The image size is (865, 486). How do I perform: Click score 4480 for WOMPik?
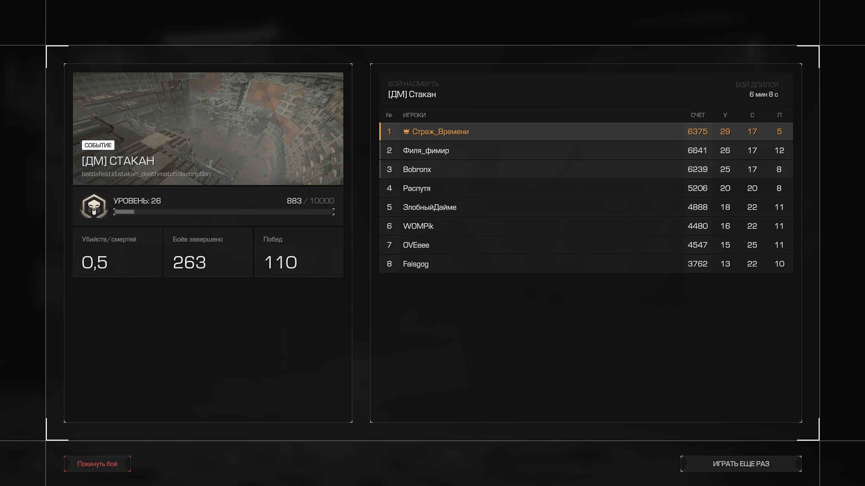(x=697, y=226)
